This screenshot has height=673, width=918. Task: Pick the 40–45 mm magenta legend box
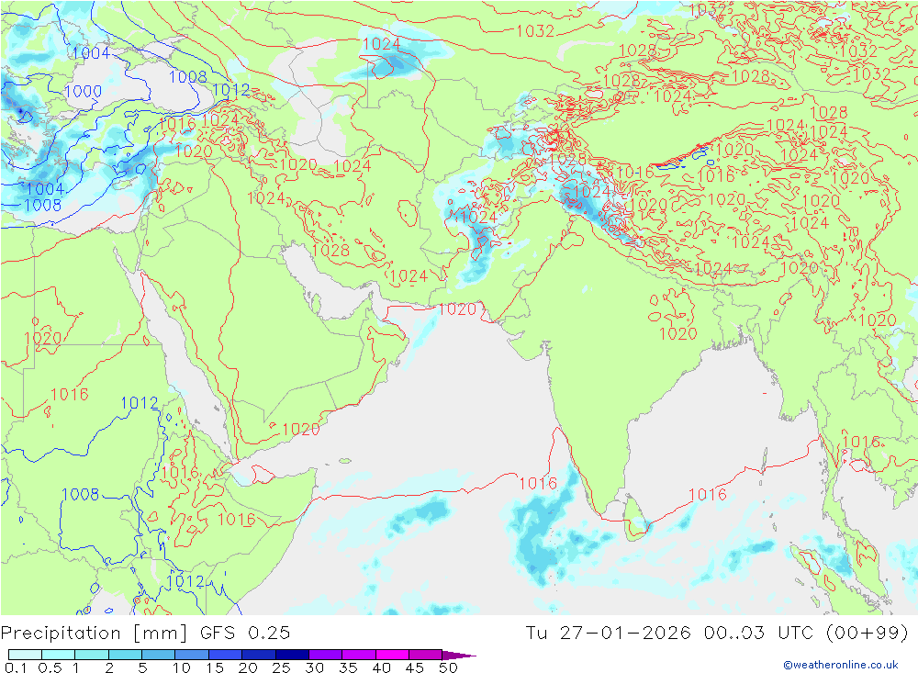(392, 655)
